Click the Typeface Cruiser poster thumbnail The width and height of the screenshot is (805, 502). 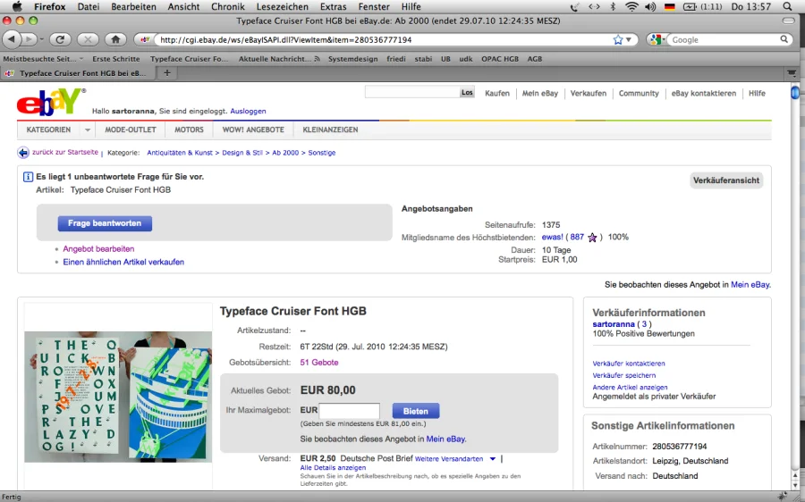(x=106, y=397)
